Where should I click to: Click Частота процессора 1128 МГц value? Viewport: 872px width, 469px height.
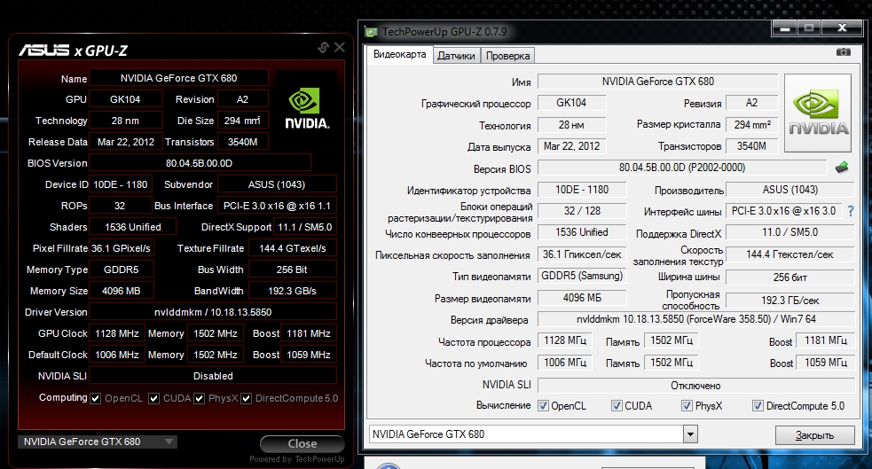pos(565,340)
